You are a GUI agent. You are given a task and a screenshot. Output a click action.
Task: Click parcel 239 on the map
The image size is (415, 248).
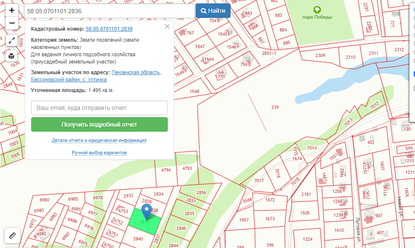275,107
